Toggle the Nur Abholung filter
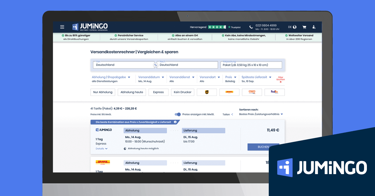 (103, 92)
